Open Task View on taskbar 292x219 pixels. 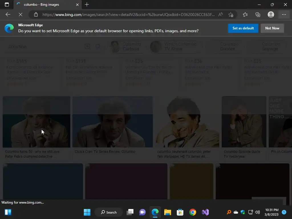130,212
